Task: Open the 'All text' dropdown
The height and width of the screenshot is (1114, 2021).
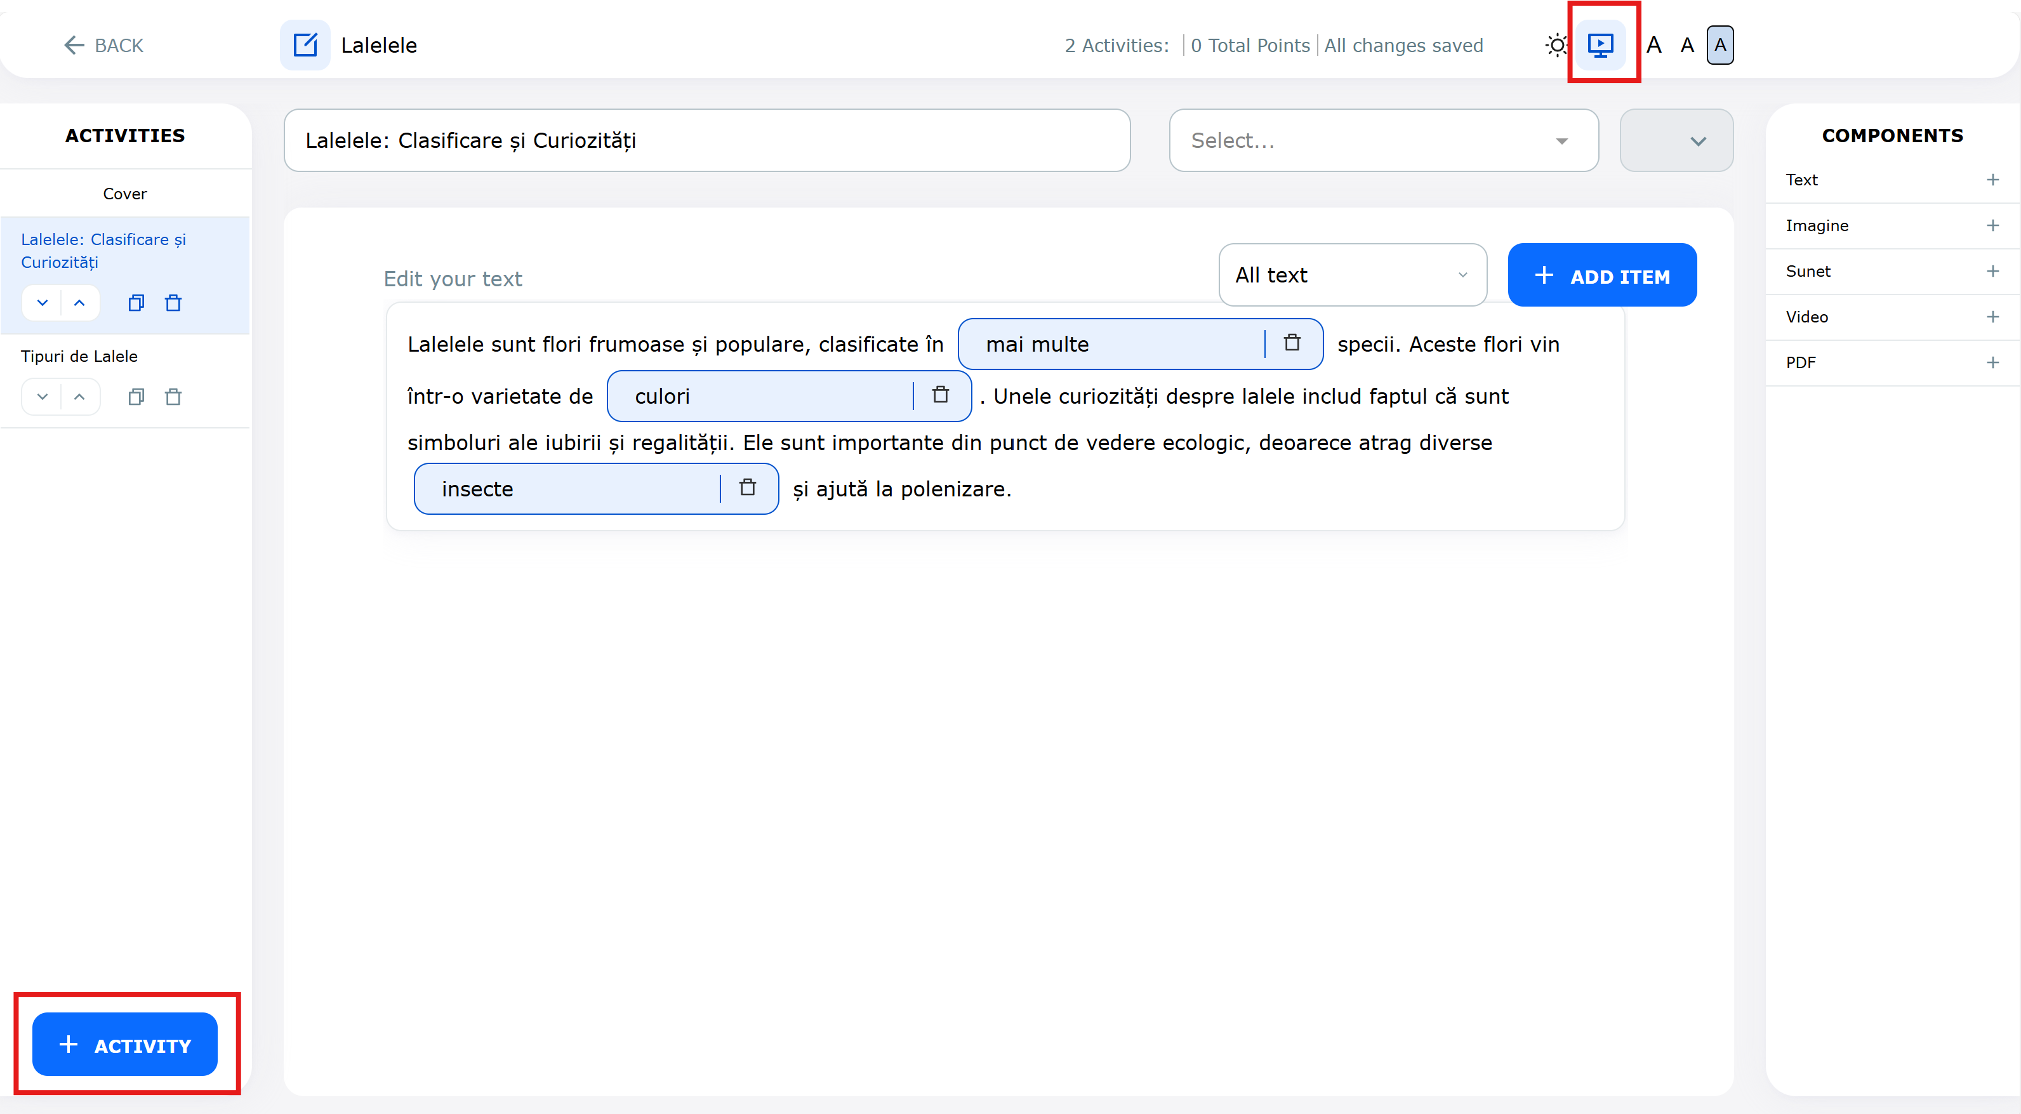Action: (x=1352, y=275)
